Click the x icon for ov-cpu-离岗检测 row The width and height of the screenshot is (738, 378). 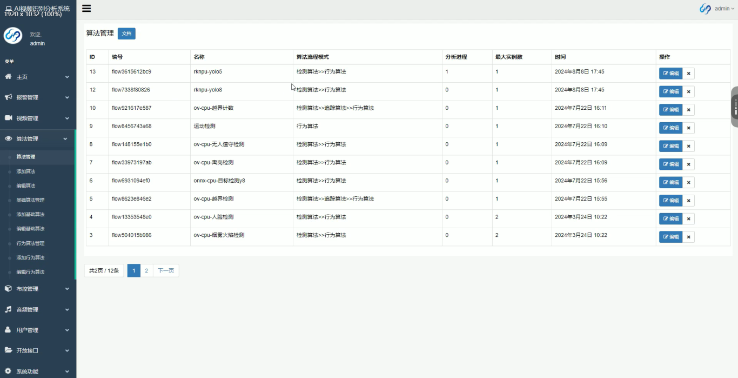coord(688,164)
